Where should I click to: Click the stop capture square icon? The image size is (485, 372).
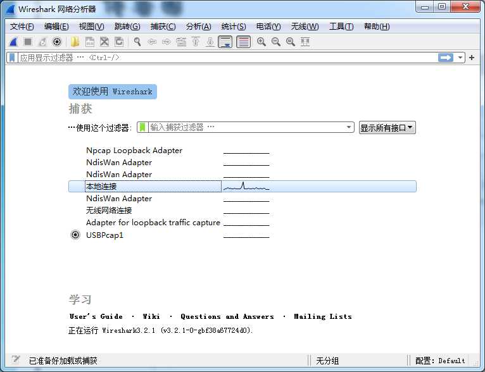coord(28,42)
